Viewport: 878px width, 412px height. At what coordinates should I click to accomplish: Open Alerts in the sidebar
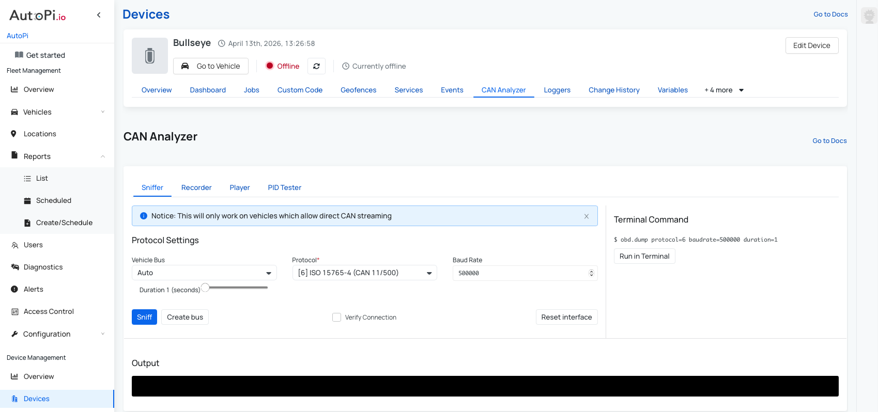(33, 289)
